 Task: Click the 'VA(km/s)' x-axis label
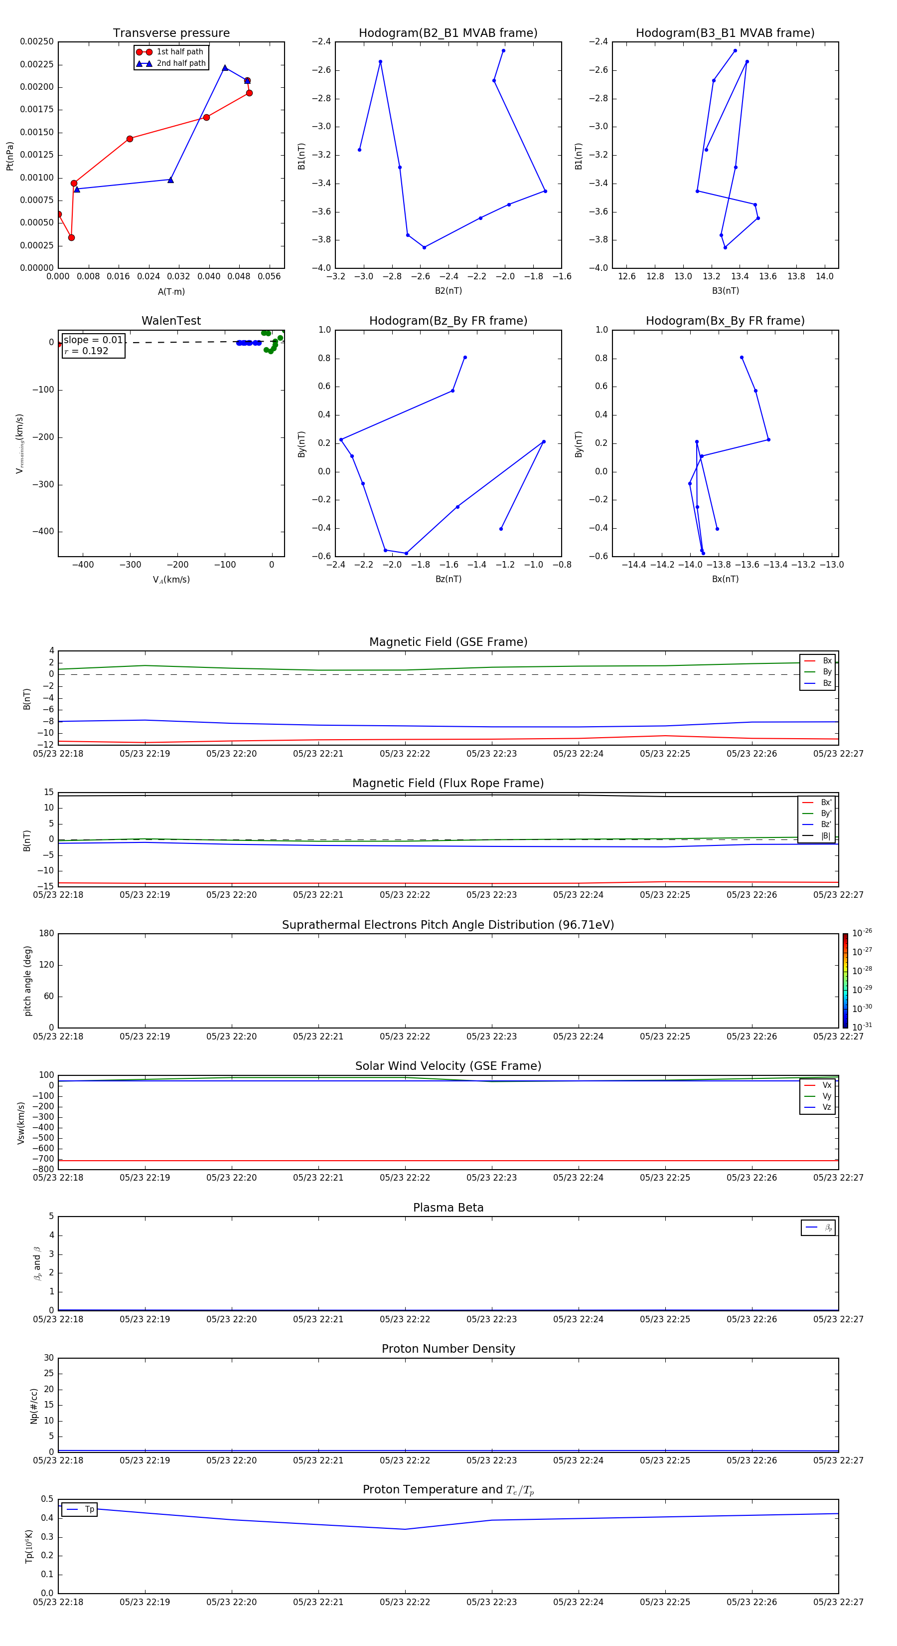pos(171,580)
